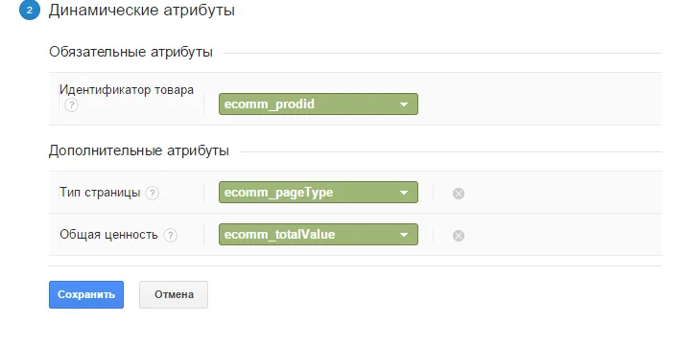Show help tooltip for Тип страницы
Screen dimensions: 686x346
click(152, 193)
